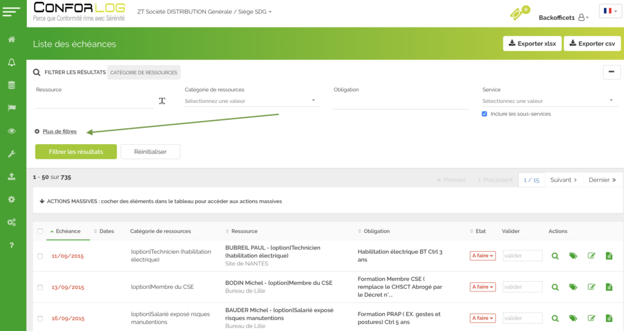The width and height of the screenshot is (624, 331).
Task: Click the Filtrer les résultats button
Action: click(76, 152)
